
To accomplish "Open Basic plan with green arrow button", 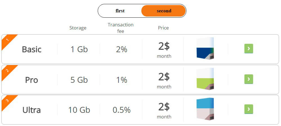I will (x=249, y=49).
